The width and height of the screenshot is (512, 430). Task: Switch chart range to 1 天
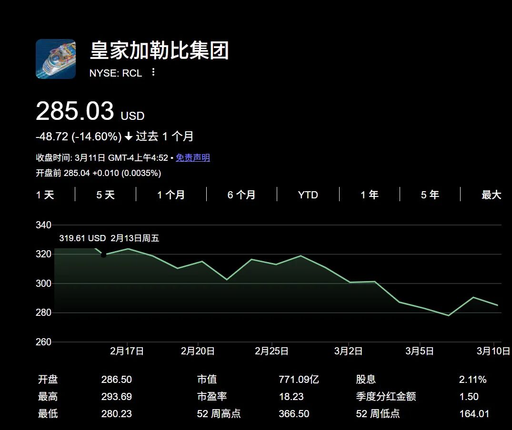[45, 195]
